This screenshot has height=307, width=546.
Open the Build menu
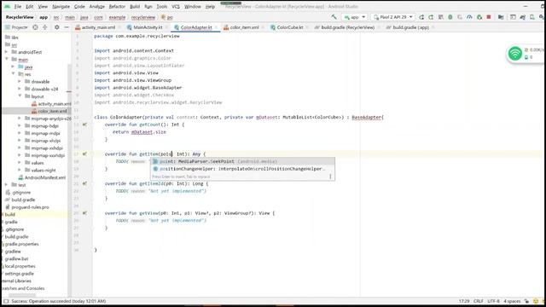(x=135, y=7)
